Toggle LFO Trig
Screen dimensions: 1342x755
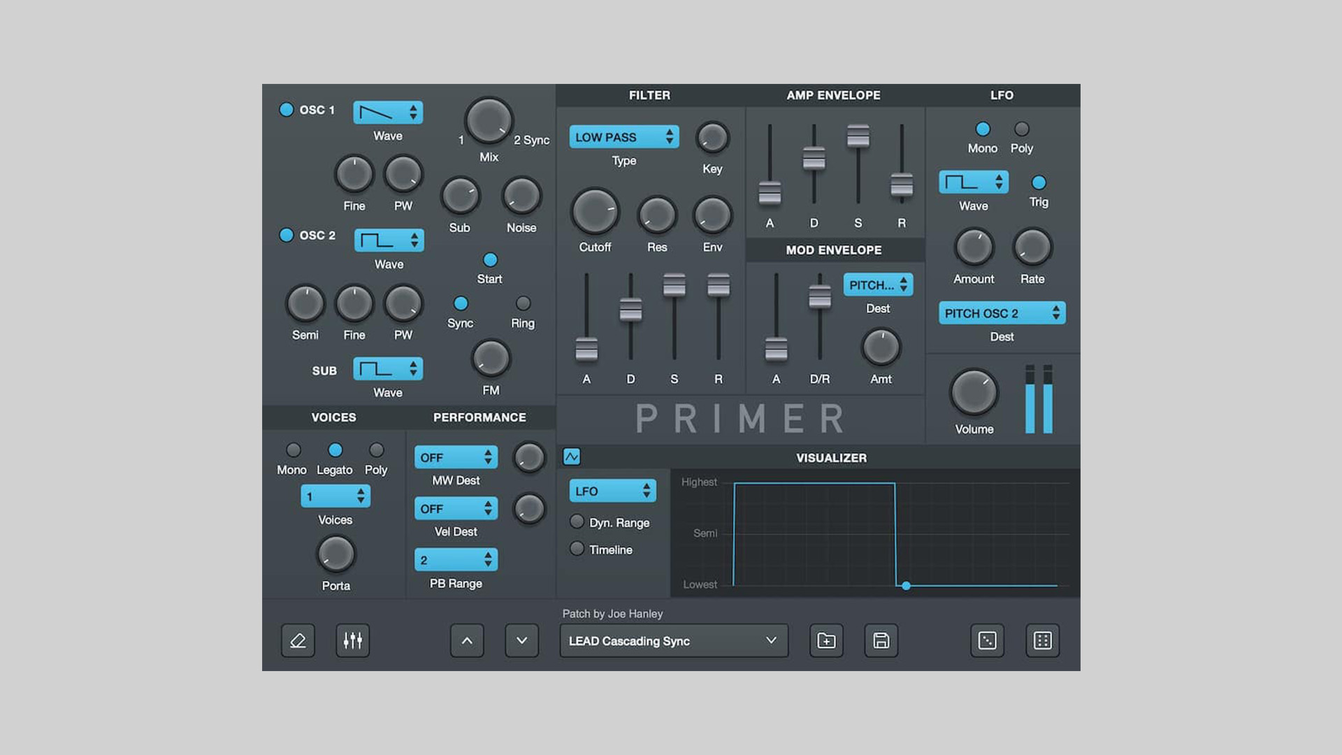click(1039, 182)
